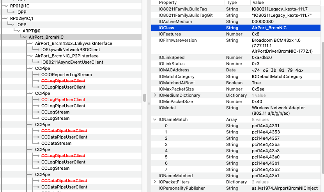
Task: Click the value IODefaultMatchCategory
Action: [277, 76]
